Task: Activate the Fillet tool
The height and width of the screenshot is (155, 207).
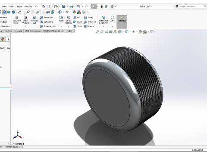Action: 61,19
